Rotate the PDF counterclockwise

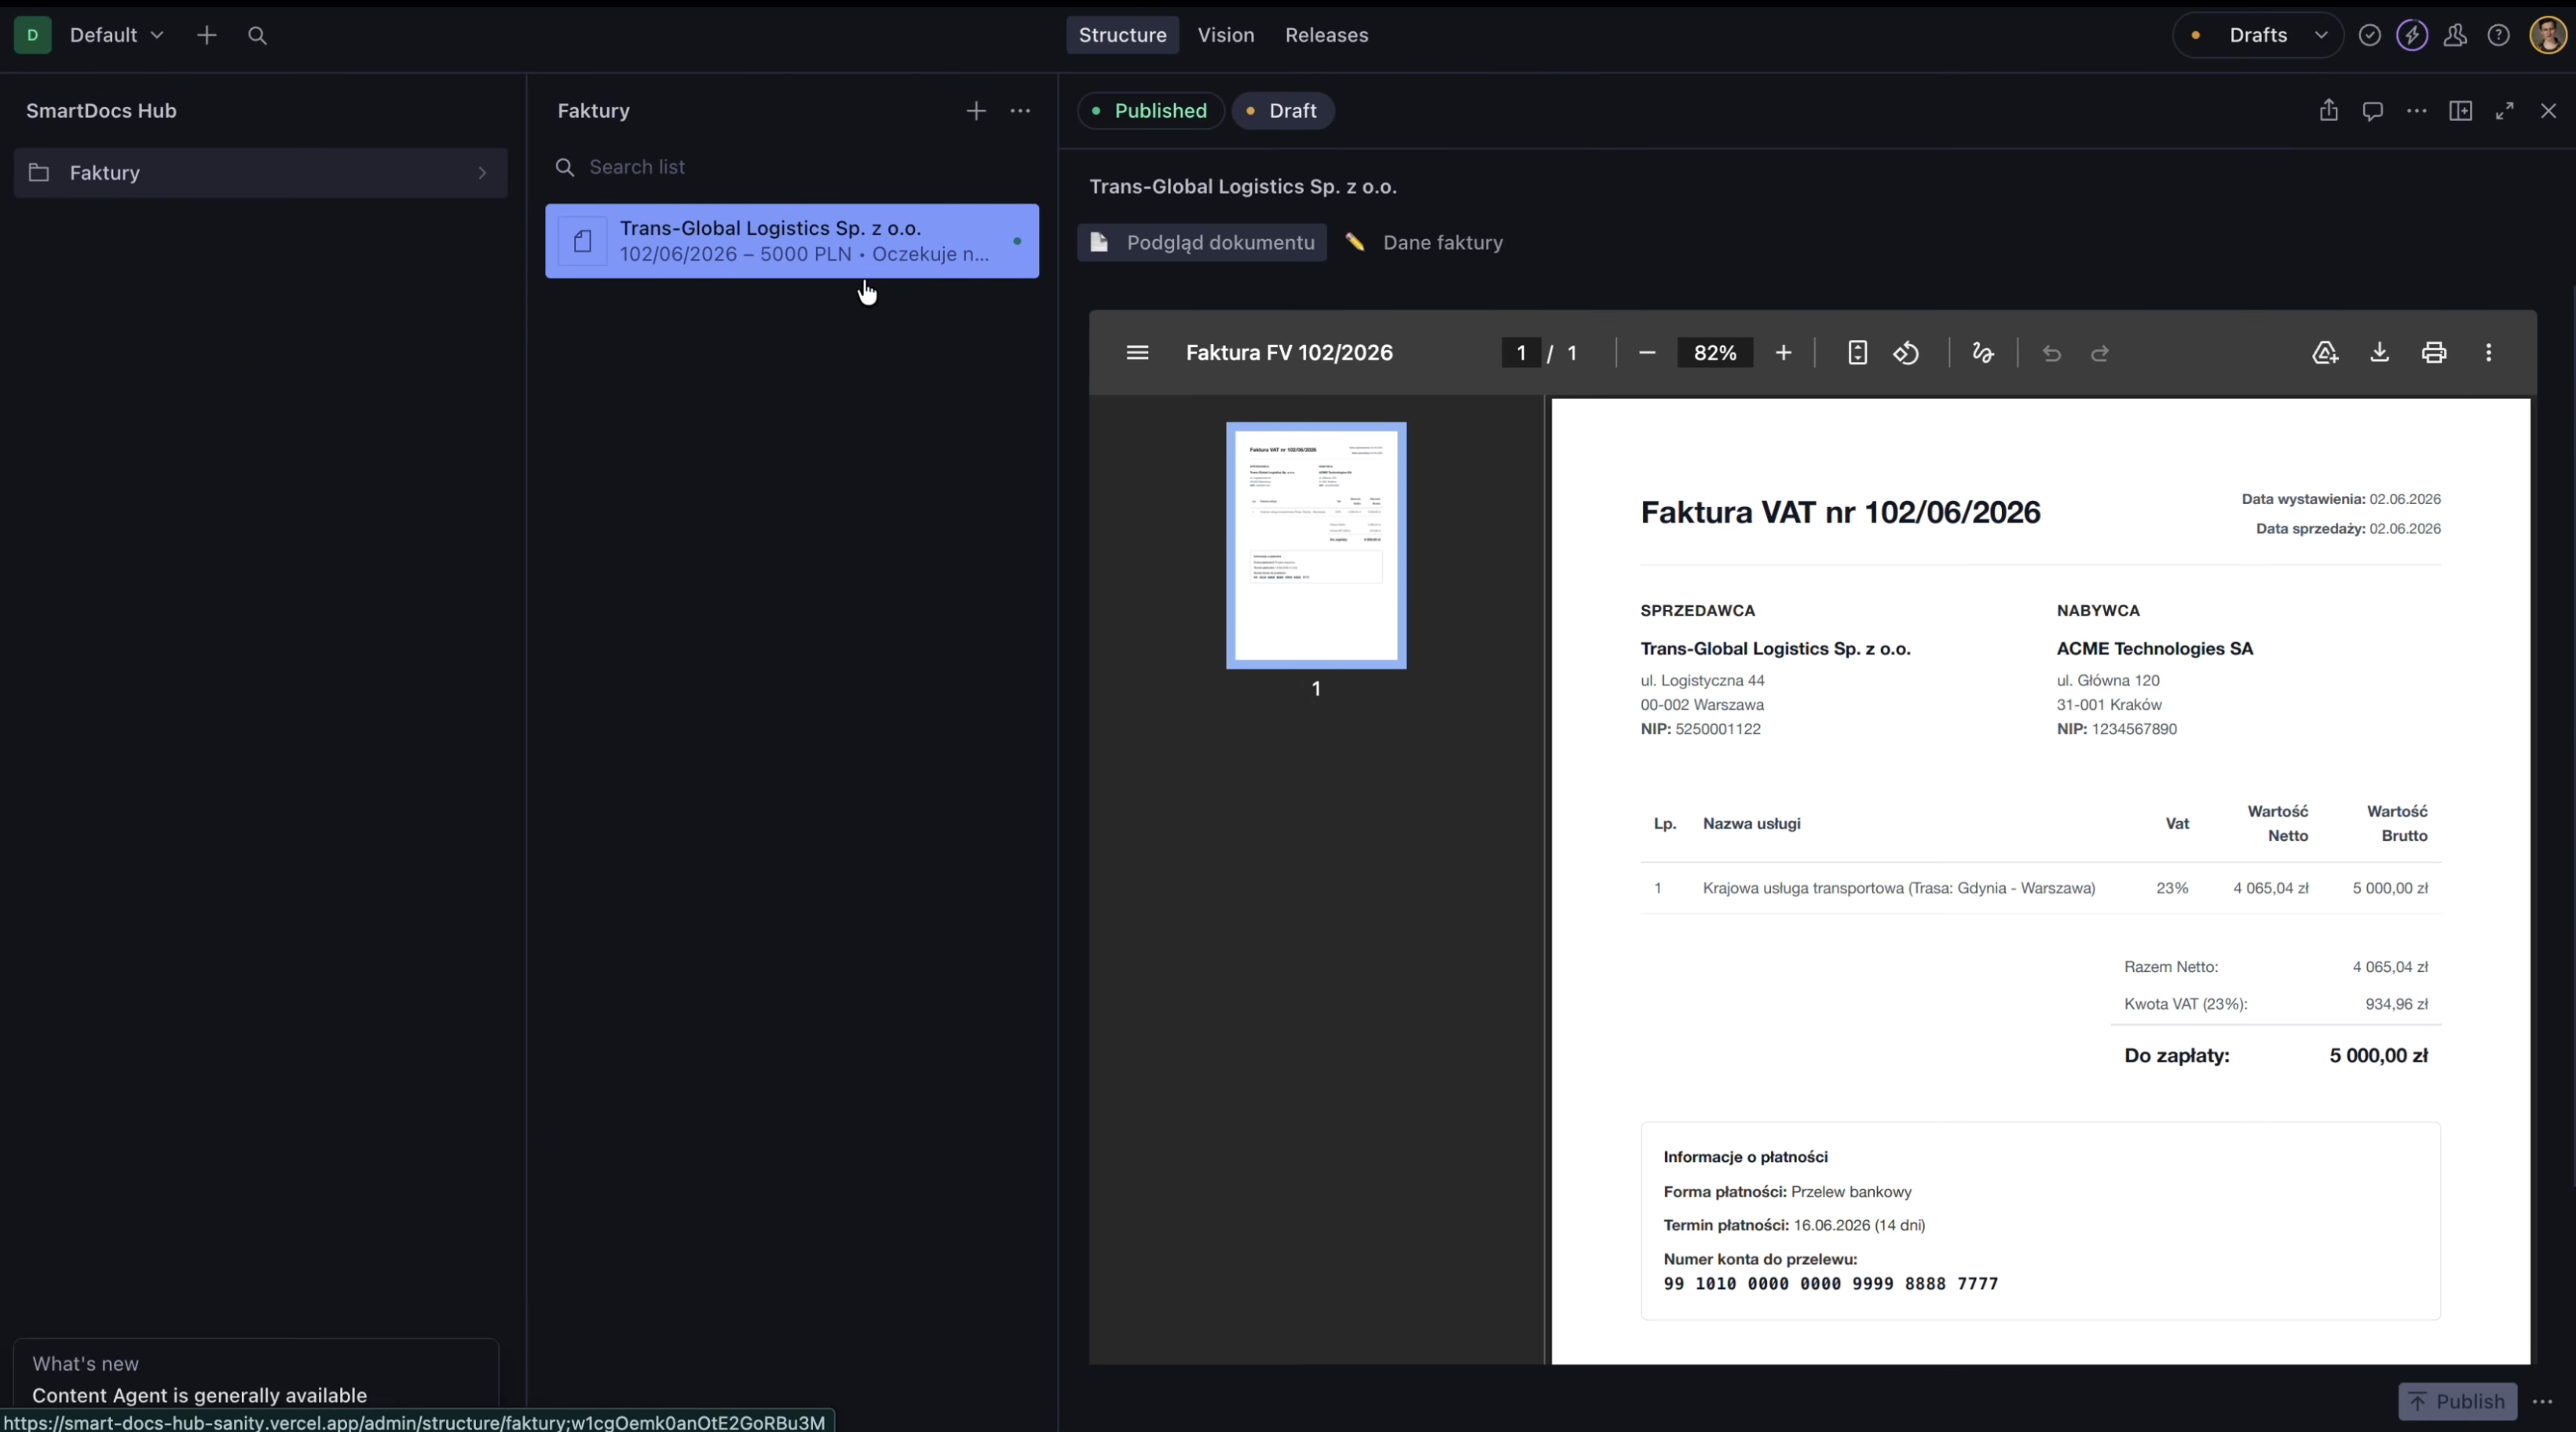pos(1906,353)
